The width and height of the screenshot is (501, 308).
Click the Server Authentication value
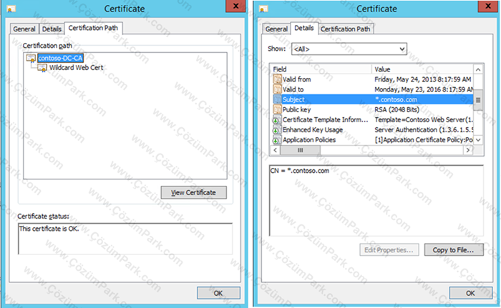pyautogui.click(x=424, y=130)
